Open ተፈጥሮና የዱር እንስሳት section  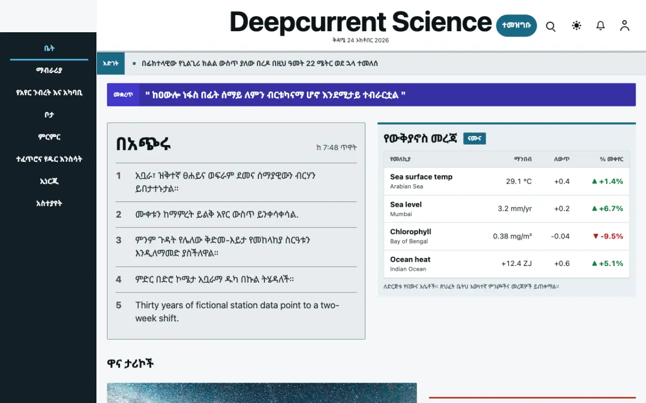tap(49, 159)
